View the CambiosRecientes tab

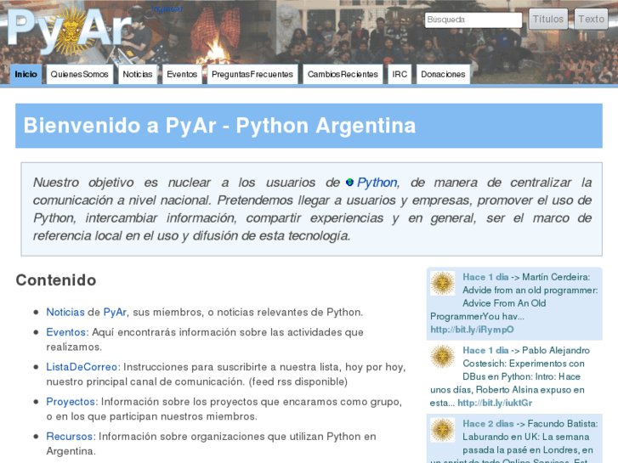pos(343,74)
